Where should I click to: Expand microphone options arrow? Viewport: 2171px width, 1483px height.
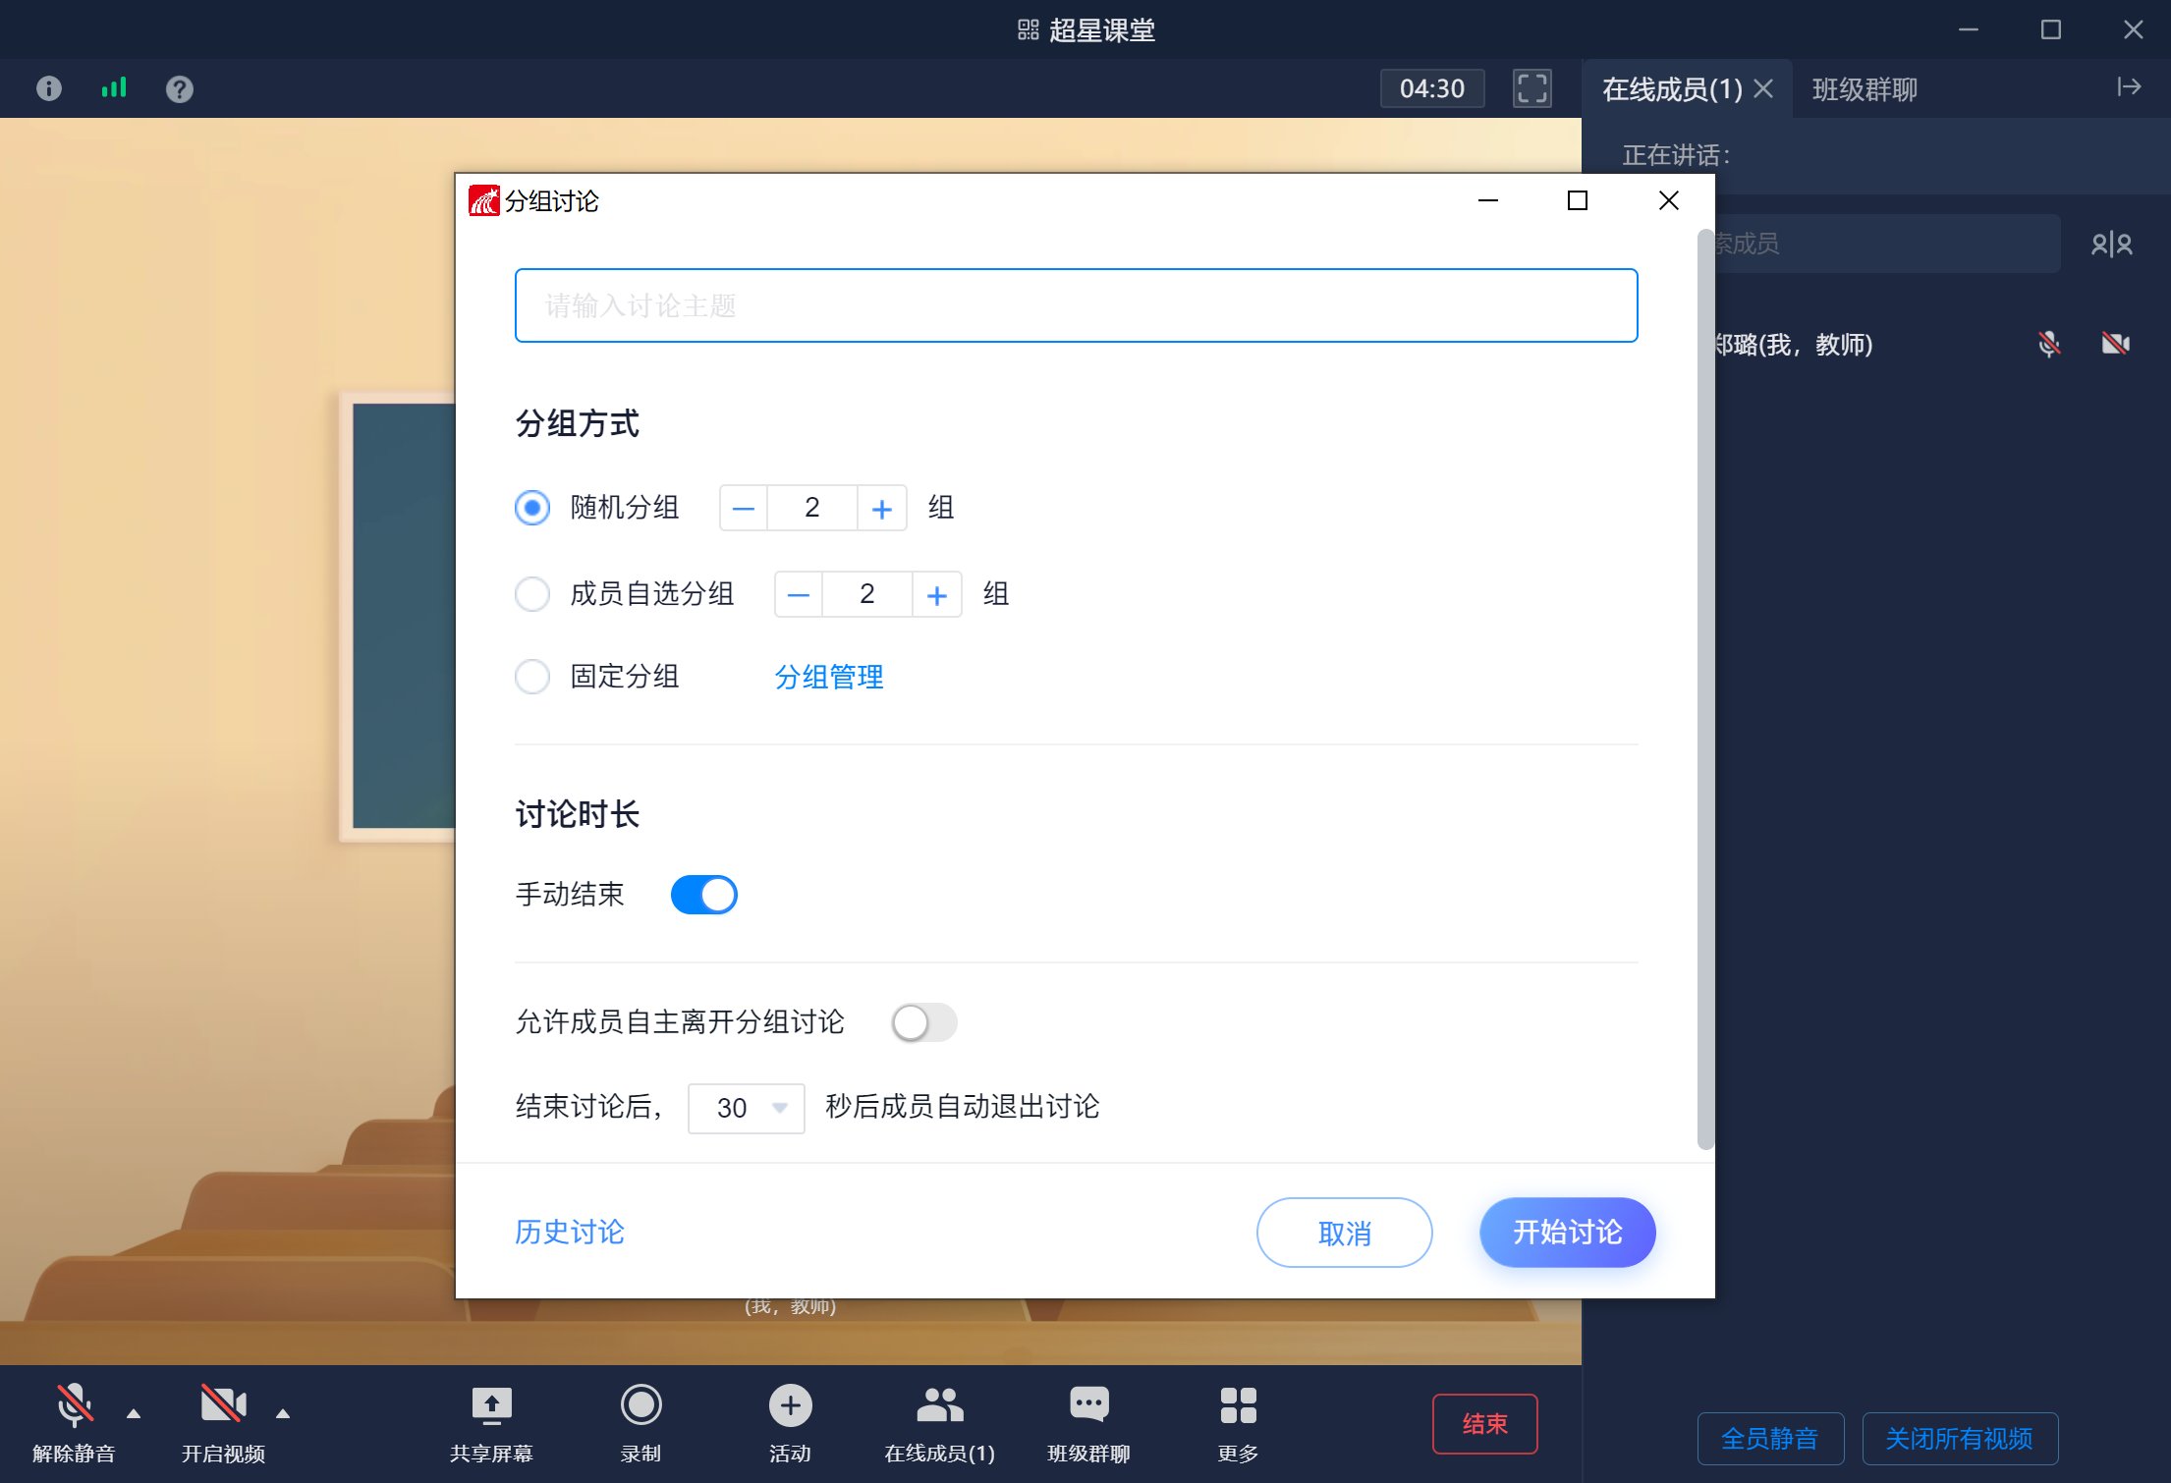point(134,1414)
